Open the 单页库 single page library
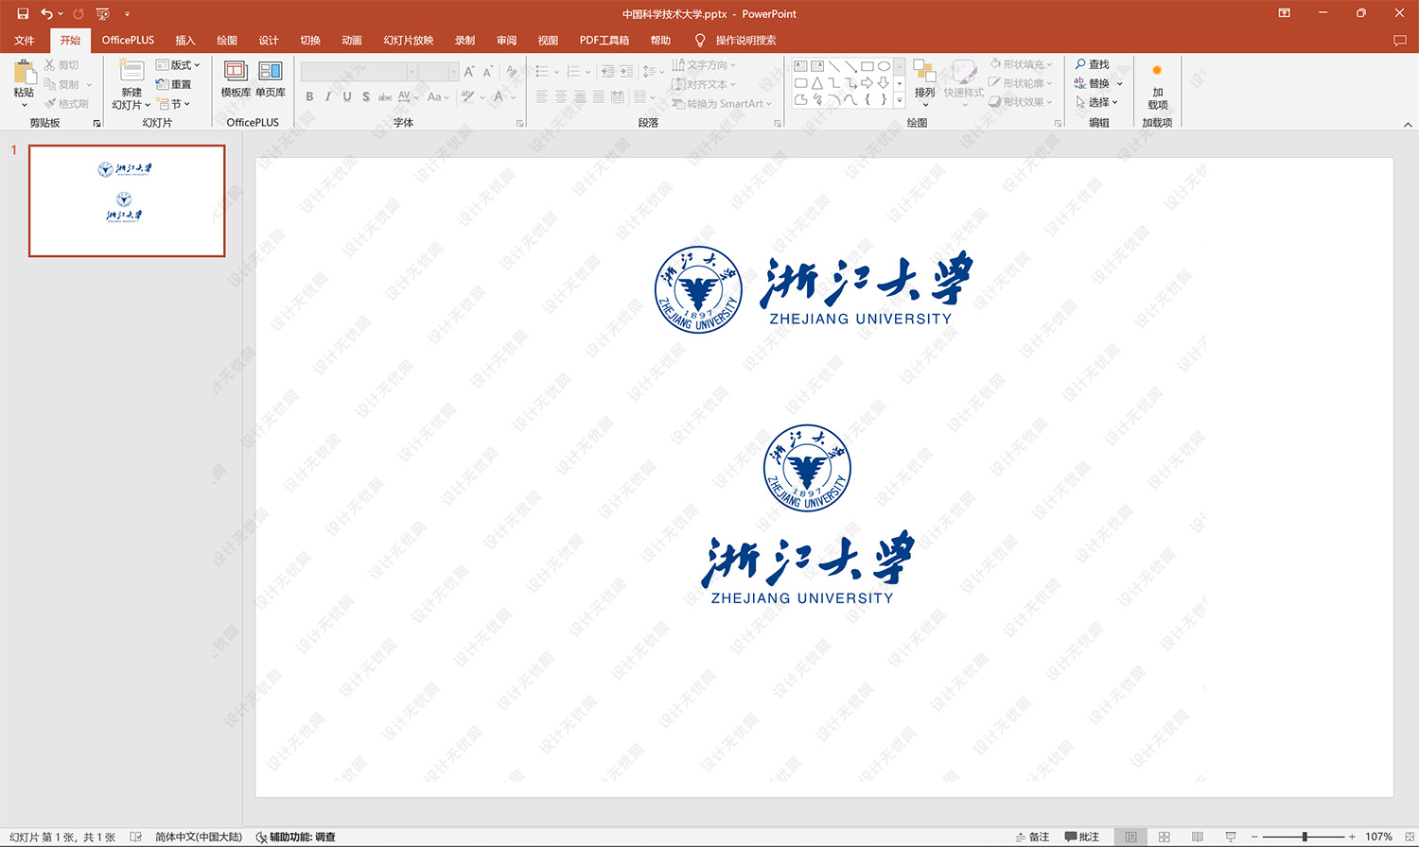 tap(271, 78)
